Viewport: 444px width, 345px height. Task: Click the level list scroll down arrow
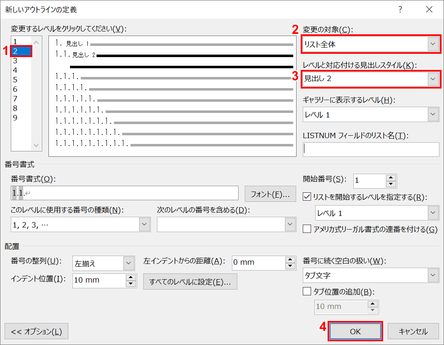[x=36, y=145]
